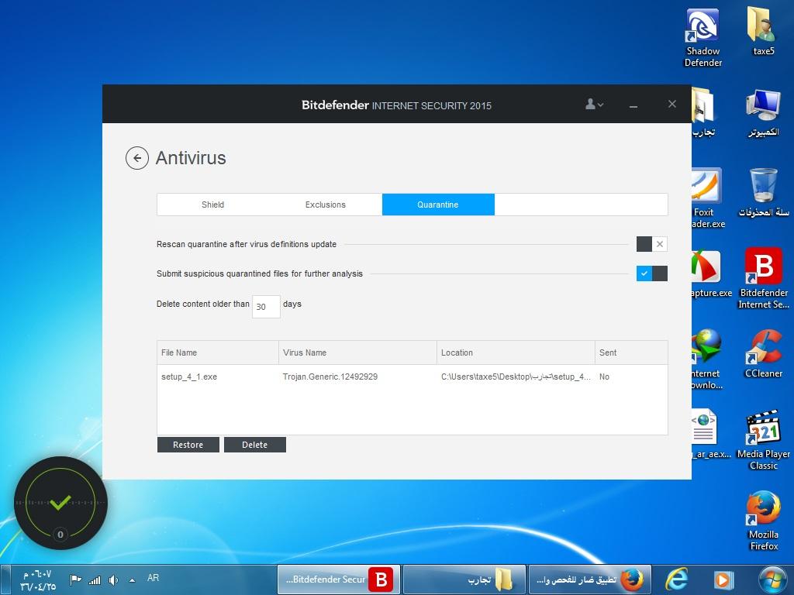Click Trojan.Generic.12492929 virus name
The width and height of the screenshot is (794, 595).
tap(330, 377)
